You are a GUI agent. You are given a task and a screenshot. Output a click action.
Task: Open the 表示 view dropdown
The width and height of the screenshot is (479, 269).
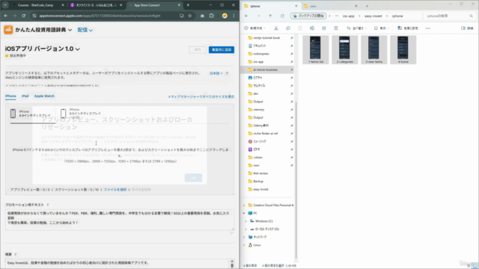(x=381, y=28)
